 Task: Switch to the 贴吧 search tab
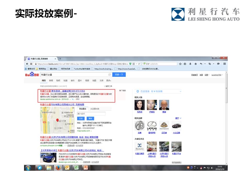click(x=58, y=81)
